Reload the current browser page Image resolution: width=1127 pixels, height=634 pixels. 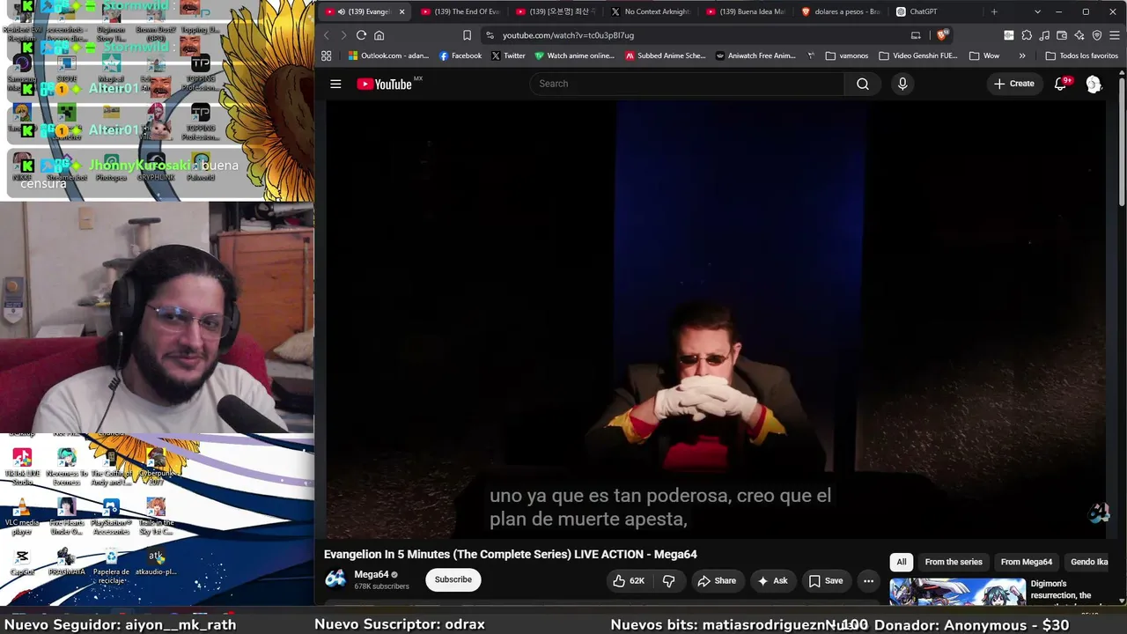[361, 35]
